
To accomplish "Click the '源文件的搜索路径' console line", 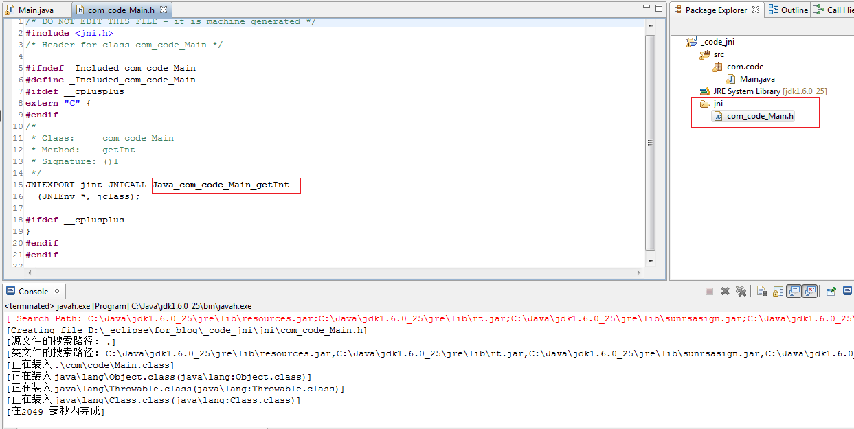I will pos(61,342).
